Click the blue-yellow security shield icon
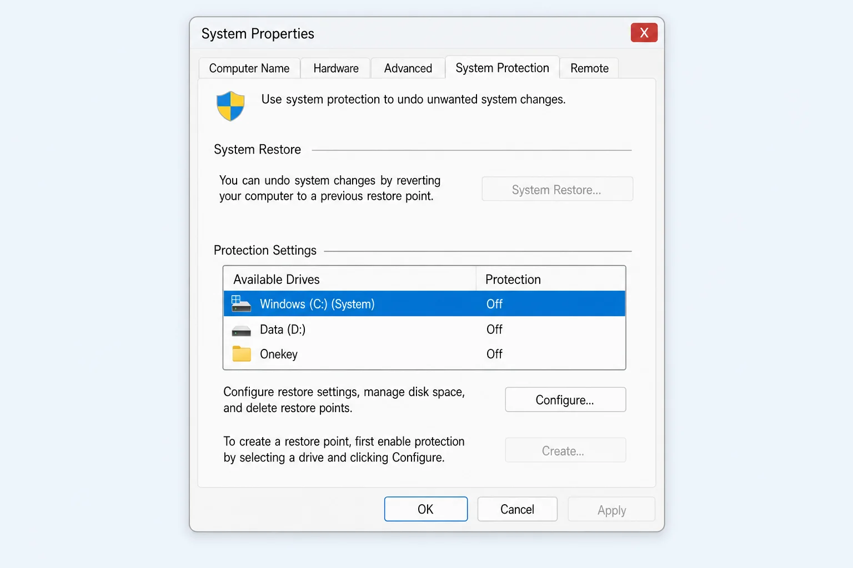853x568 pixels. [x=230, y=106]
